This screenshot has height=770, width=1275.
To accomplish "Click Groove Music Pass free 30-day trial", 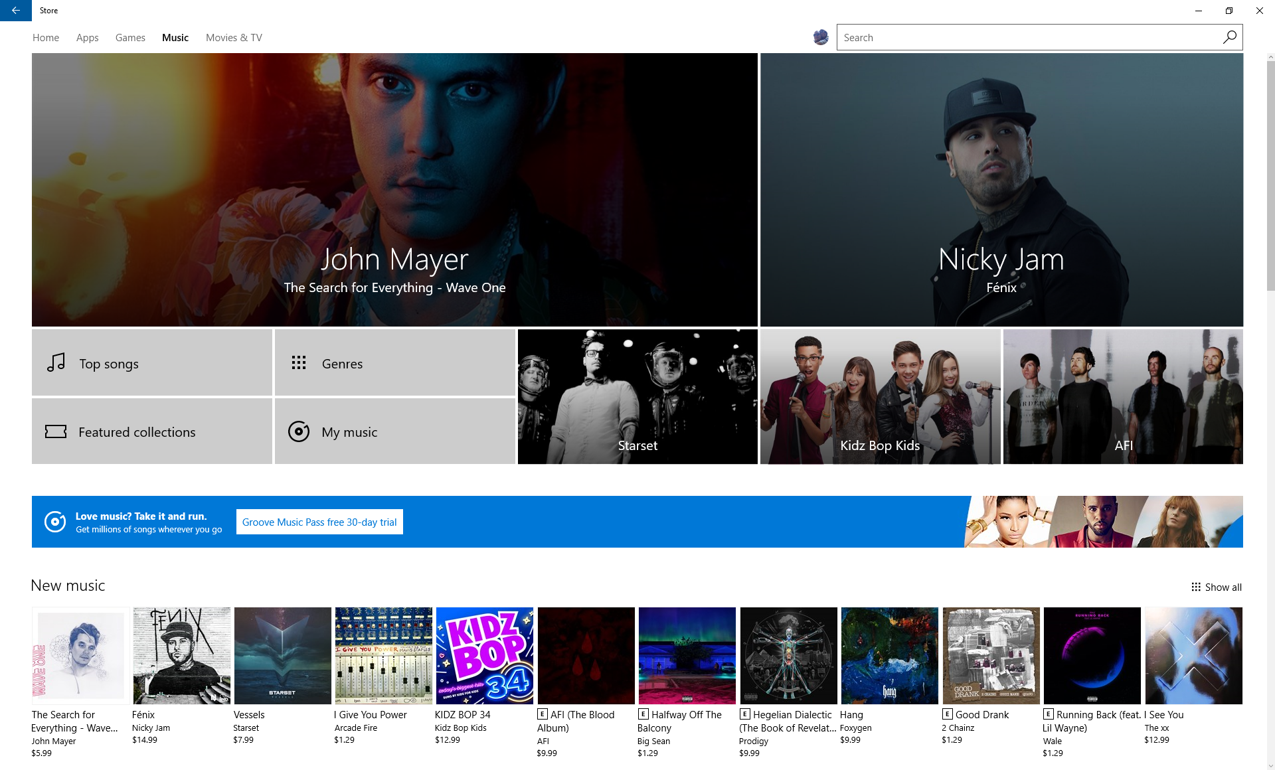I will 319,522.
